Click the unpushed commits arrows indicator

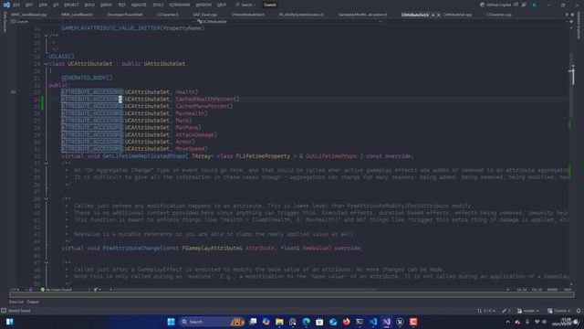tap(486, 311)
